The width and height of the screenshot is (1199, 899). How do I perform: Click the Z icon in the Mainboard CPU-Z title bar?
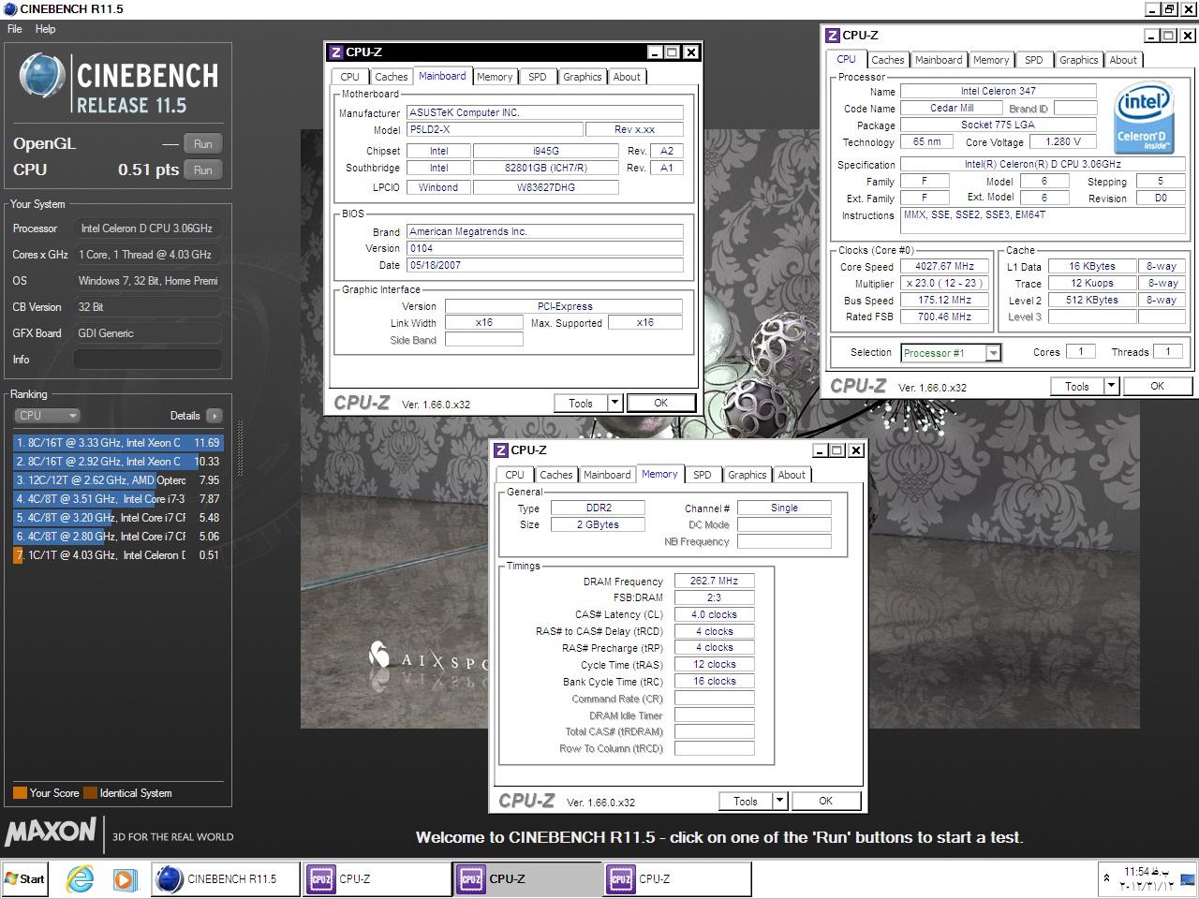(x=336, y=52)
